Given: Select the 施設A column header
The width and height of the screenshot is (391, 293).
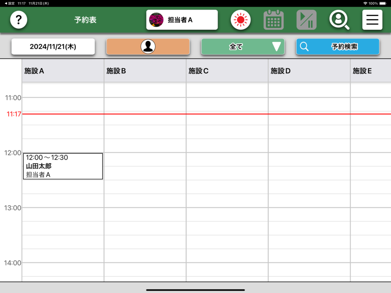Looking at the screenshot, I should coord(63,71).
